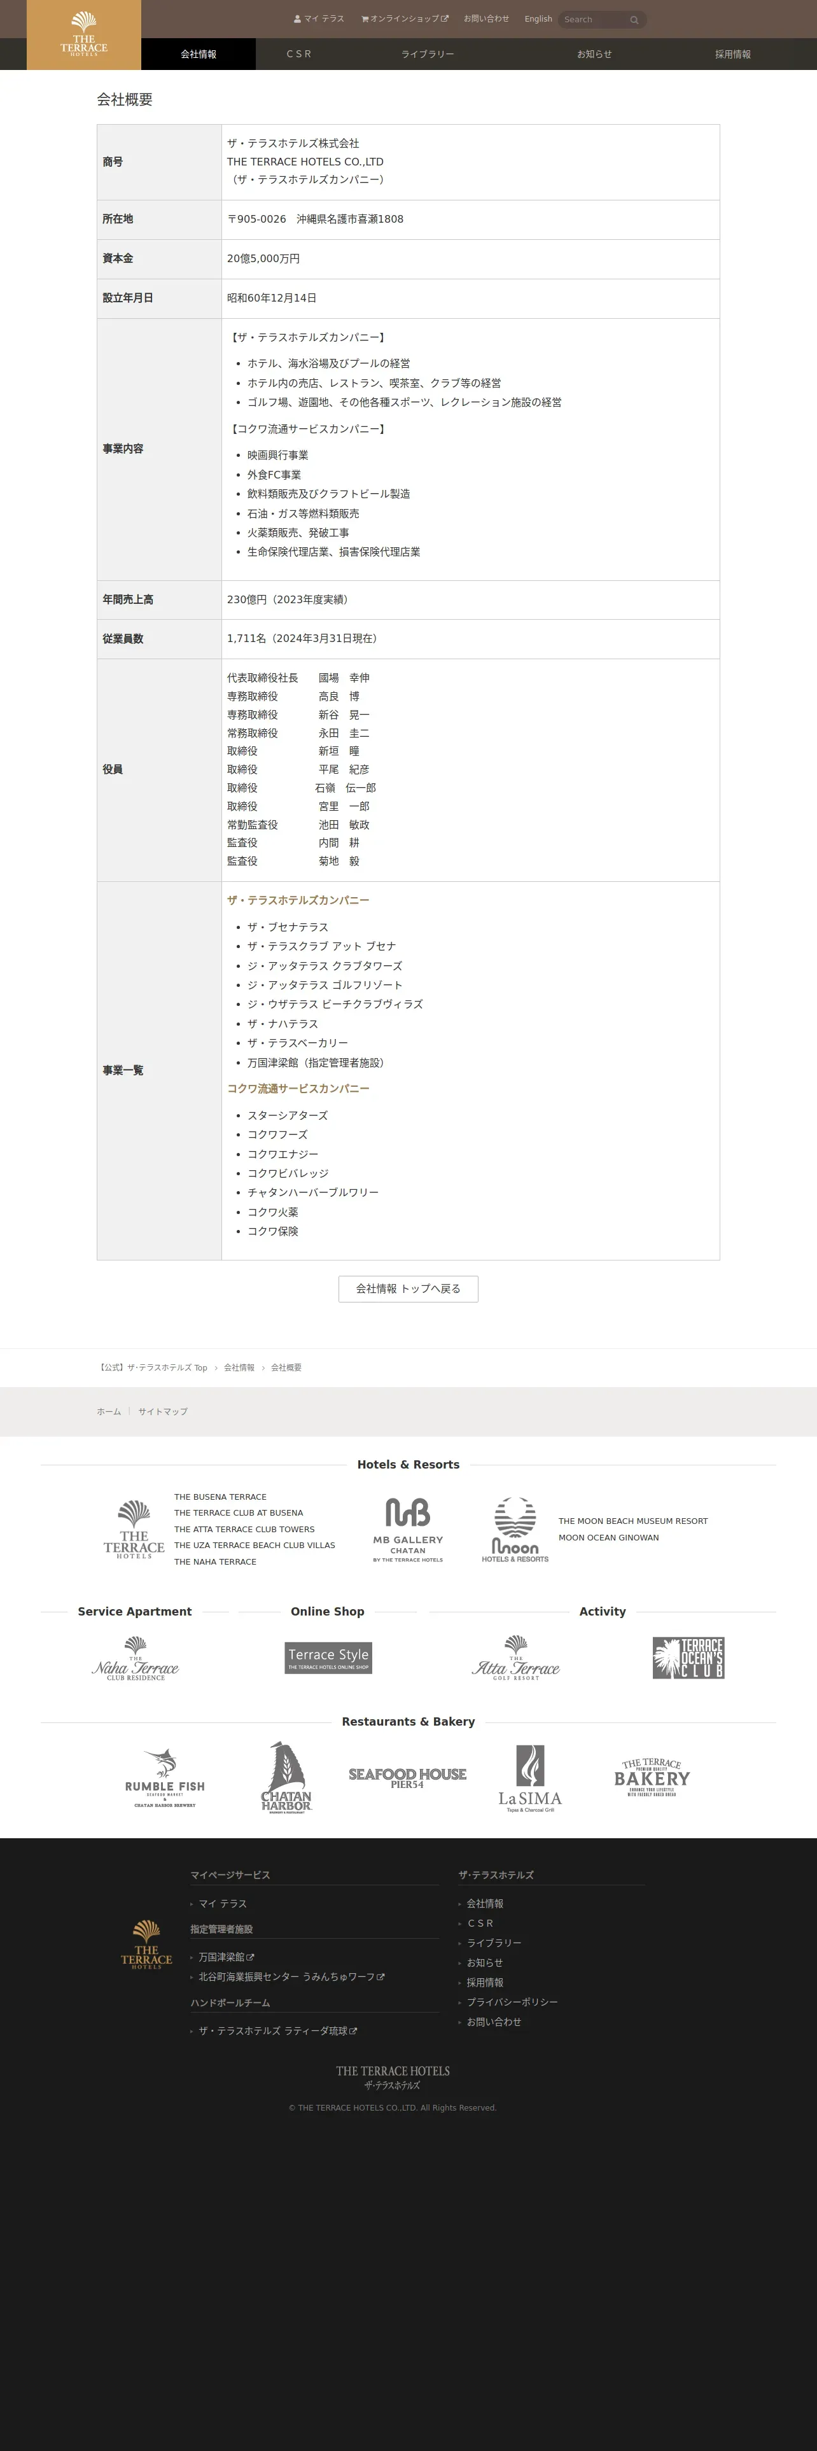817x2451 pixels.
Task: Select the 採用情報 navigation tab
Action: click(732, 54)
